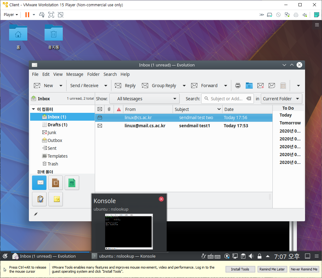Open the 휴지통 desktop trash folder

click(54, 37)
